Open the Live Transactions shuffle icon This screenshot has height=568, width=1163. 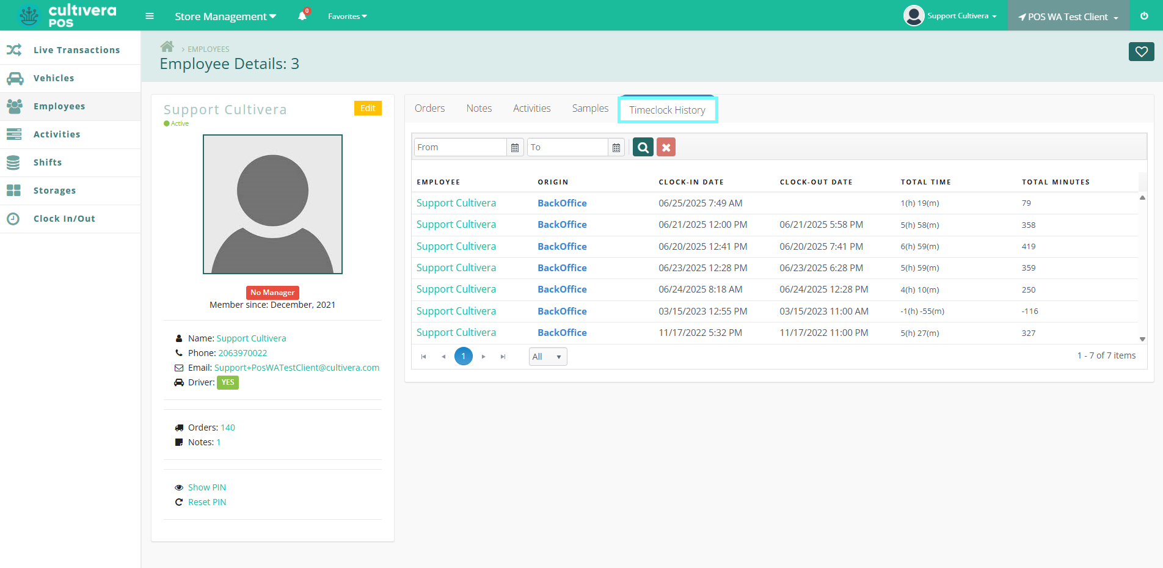tap(14, 49)
